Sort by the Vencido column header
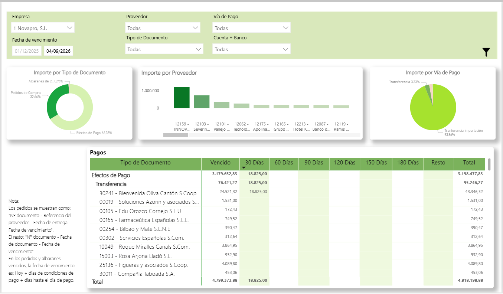 [x=220, y=163]
